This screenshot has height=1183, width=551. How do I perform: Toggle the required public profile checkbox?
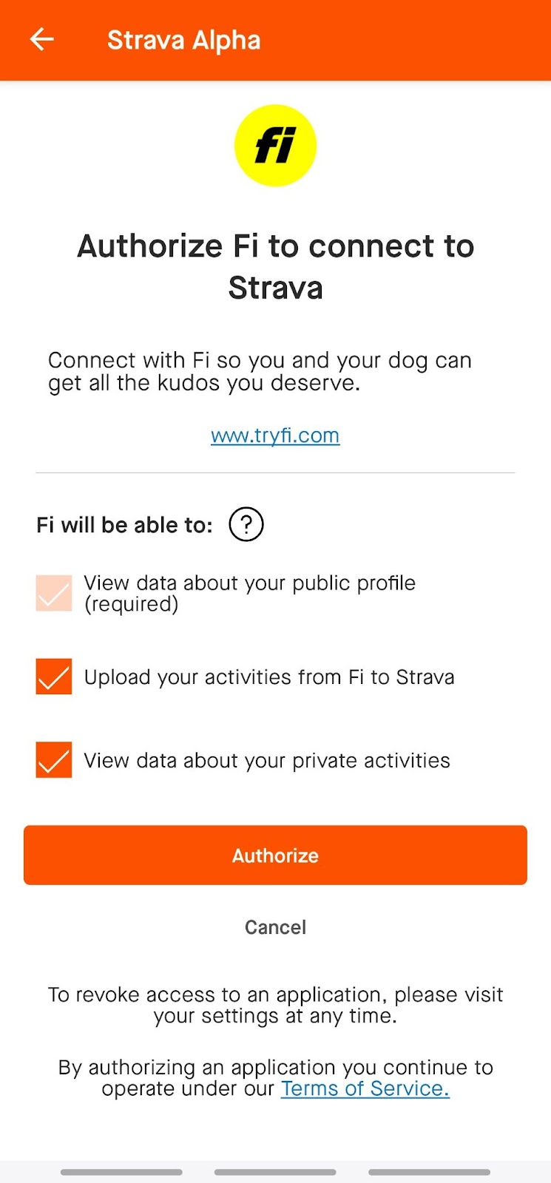[54, 593]
